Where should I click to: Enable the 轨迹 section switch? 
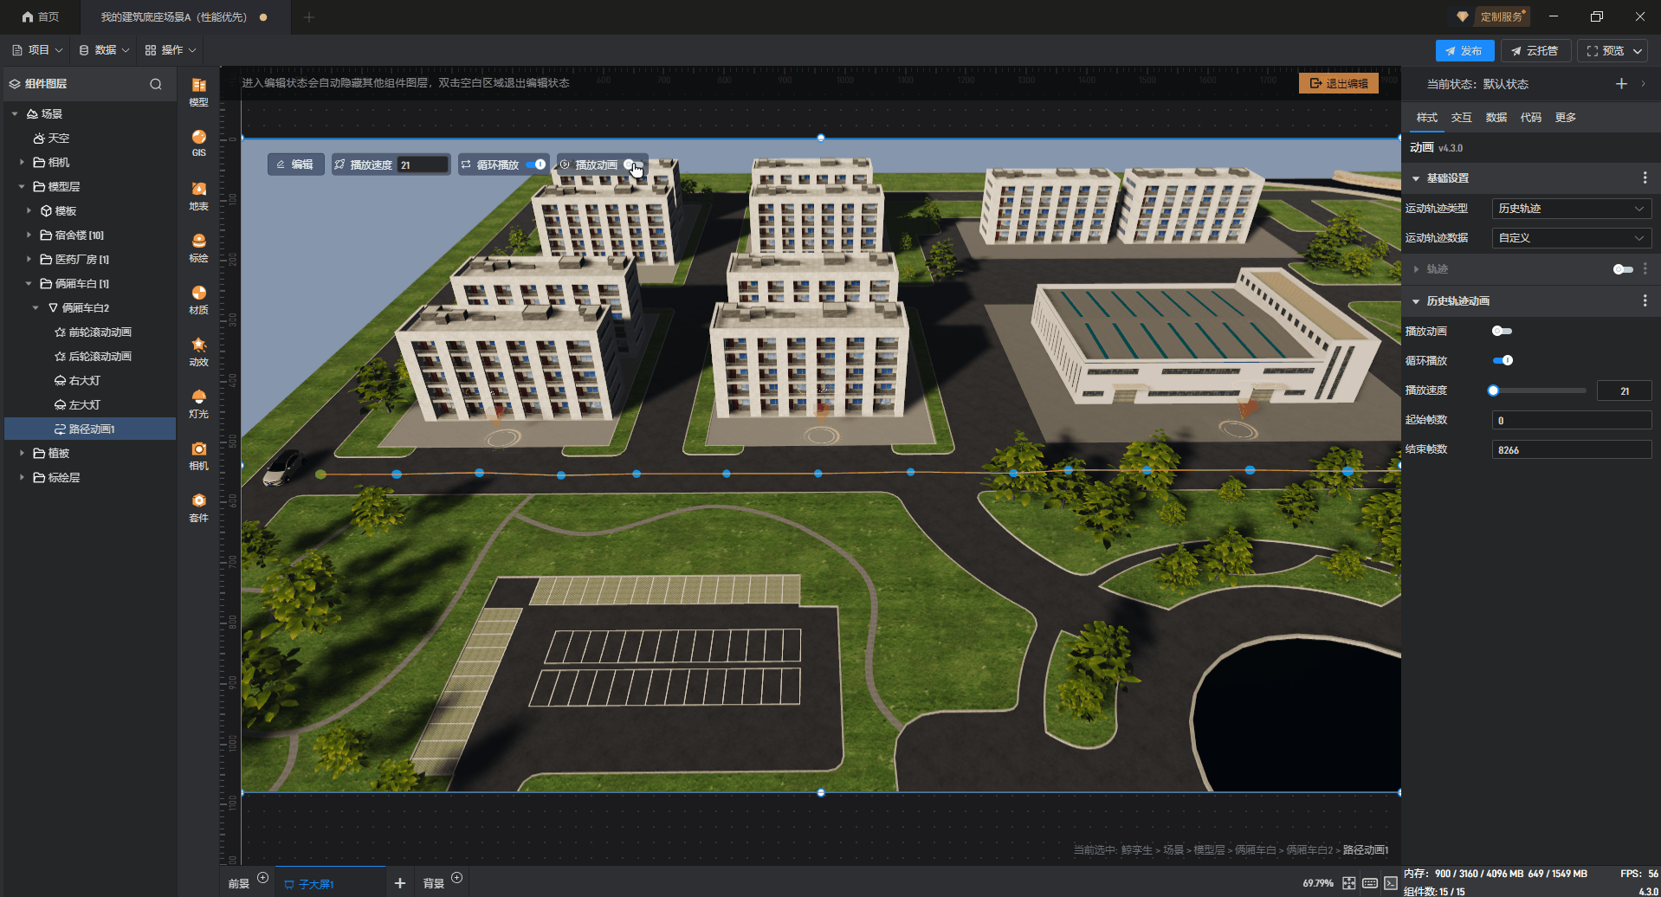tap(1623, 269)
